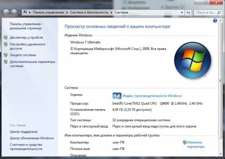Open Счетчики и средства производительности link

[x=26, y=147]
